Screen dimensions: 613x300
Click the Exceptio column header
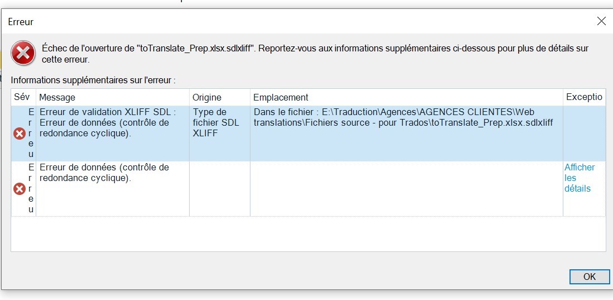tap(585, 97)
